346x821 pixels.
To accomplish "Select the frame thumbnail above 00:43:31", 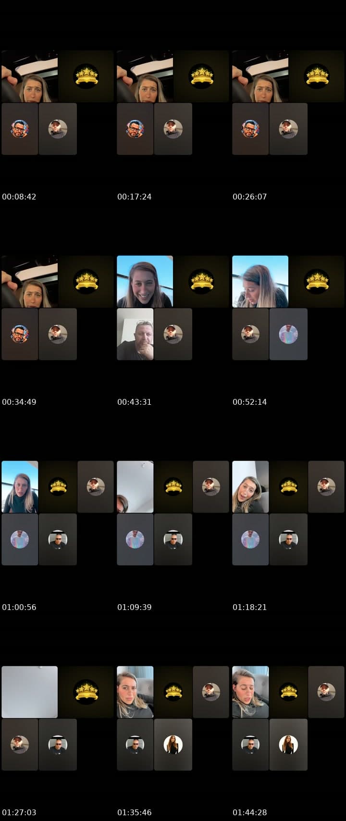I will click(x=173, y=308).
